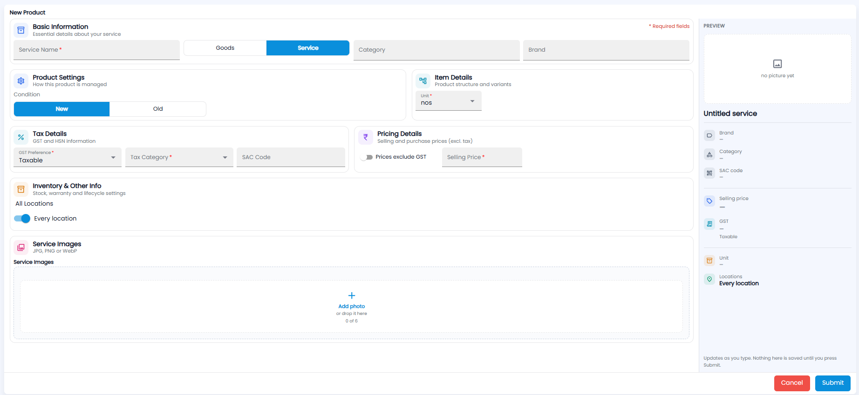The width and height of the screenshot is (859, 395).
Task: Click the Locations pin icon in preview
Action: [x=709, y=279]
